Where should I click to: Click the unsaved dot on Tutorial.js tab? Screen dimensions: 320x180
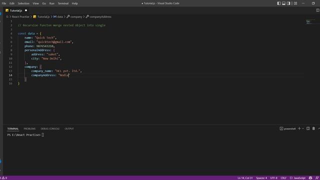pyautogui.click(x=26, y=10)
